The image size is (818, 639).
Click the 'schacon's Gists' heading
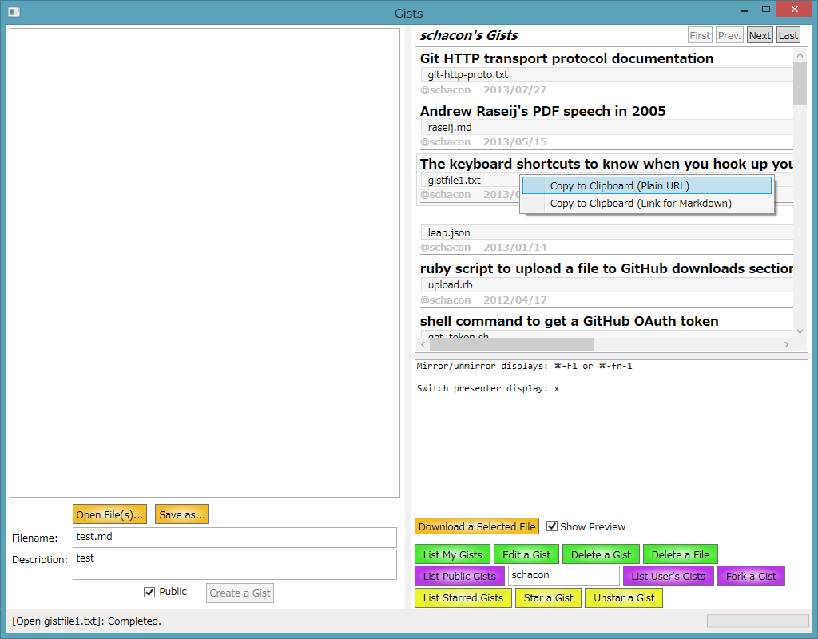tap(468, 35)
